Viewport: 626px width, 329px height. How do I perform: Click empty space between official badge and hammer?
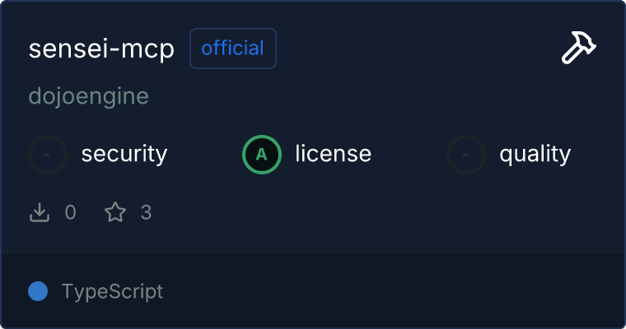pos(412,49)
